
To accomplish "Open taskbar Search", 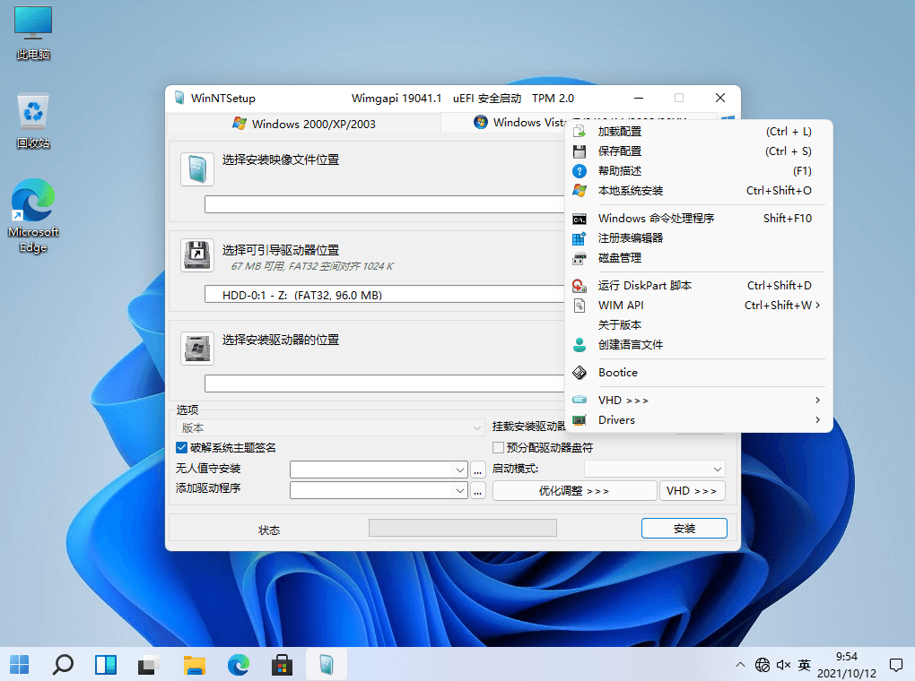I will click(63, 665).
